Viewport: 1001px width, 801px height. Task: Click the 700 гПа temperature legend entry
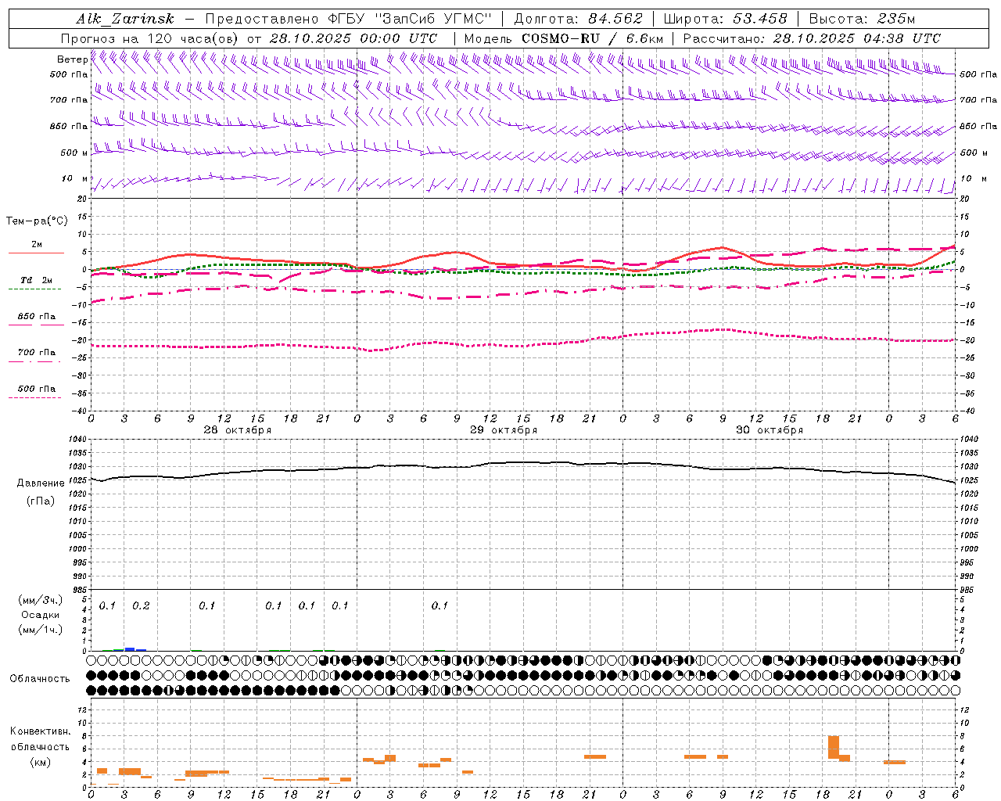click(x=36, y=353)
